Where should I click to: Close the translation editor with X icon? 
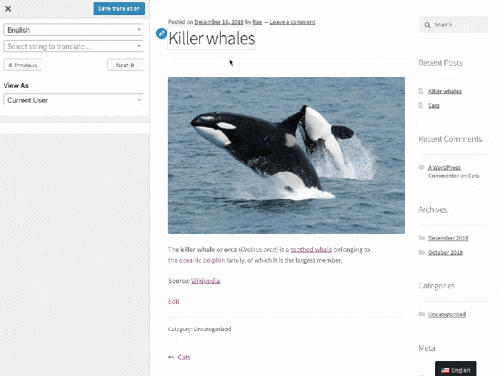point(9,9)
